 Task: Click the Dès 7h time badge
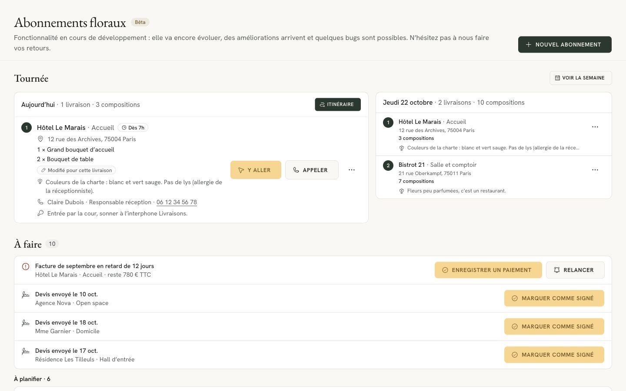coord(133,128)
